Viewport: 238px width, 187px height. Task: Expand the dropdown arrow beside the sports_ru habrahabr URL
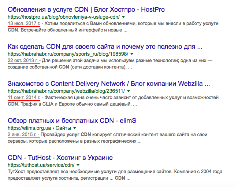131,54
